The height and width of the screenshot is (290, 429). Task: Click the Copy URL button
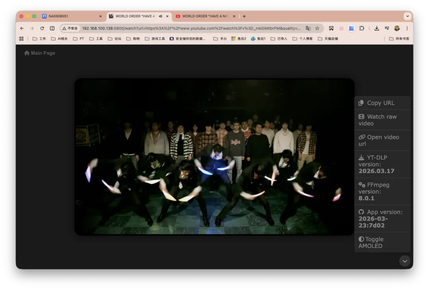pyautogui.click(x=382, y=103)
